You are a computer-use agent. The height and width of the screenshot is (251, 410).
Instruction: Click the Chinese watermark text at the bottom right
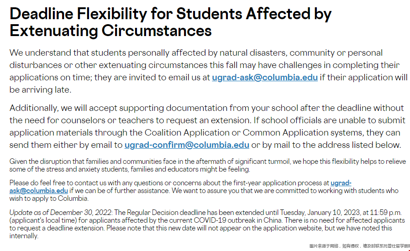coord(359,246)
